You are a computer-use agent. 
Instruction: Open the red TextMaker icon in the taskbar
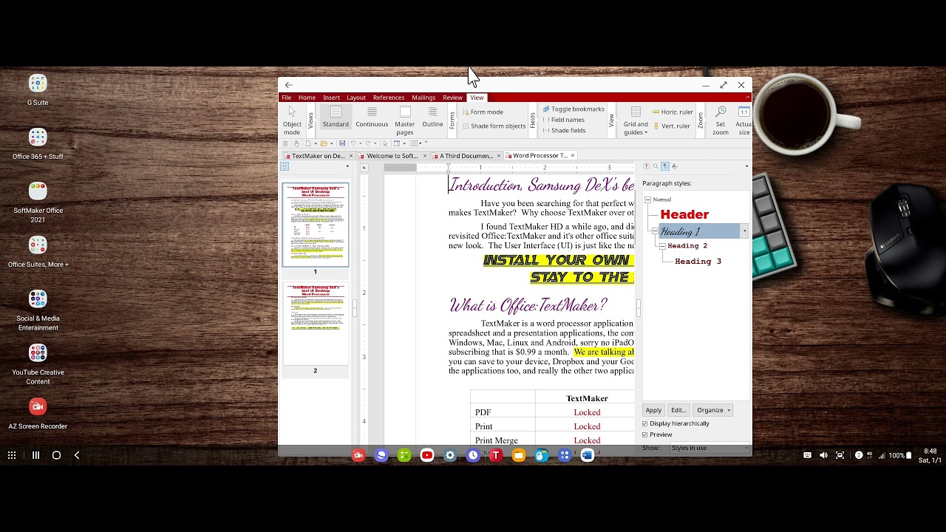[x=496, y=455]
